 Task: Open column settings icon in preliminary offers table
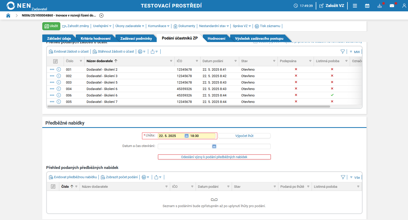[x=53, y=186]
